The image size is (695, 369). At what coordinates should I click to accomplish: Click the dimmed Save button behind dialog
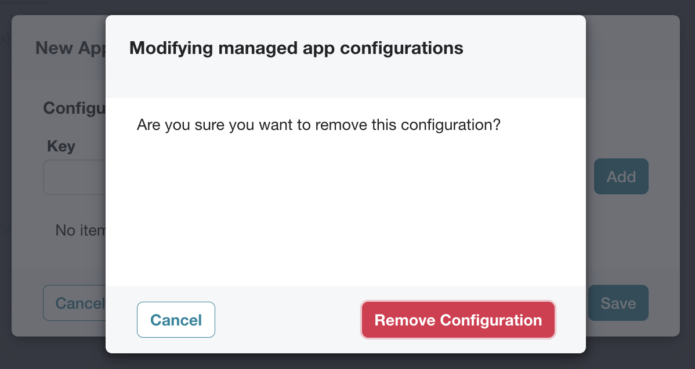pyautogui.click(x=618, y=303)
